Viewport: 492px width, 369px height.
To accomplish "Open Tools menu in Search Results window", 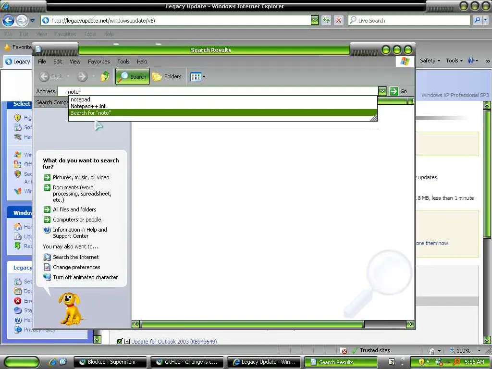I will tap(123, 61).
